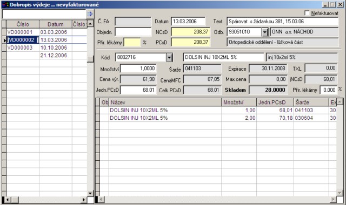Click the Datum field 13.03.2006
The width and height of the screenshot is (346, 205).
tap(188, 22)
